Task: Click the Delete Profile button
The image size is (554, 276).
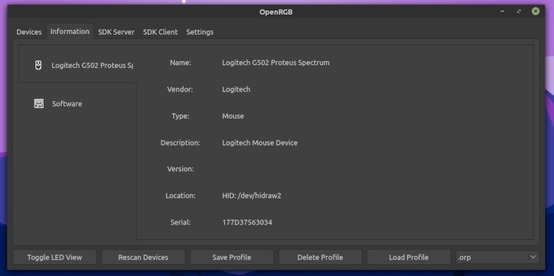Action: (x=320, y=257)
